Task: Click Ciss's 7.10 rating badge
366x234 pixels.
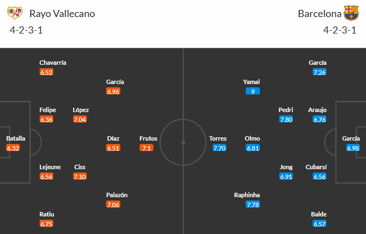Action: (x=79, y=176)
